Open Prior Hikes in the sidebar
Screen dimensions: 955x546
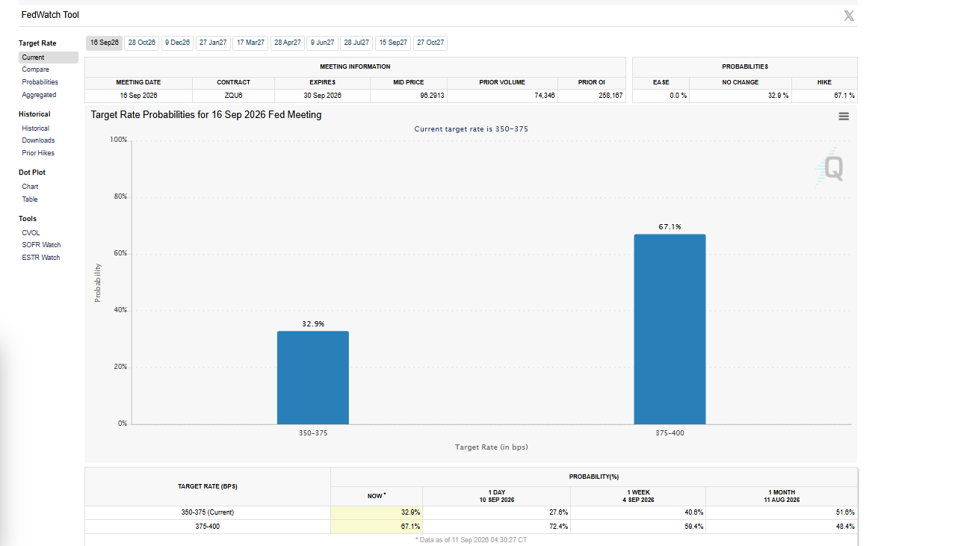[x=38, y=153]
